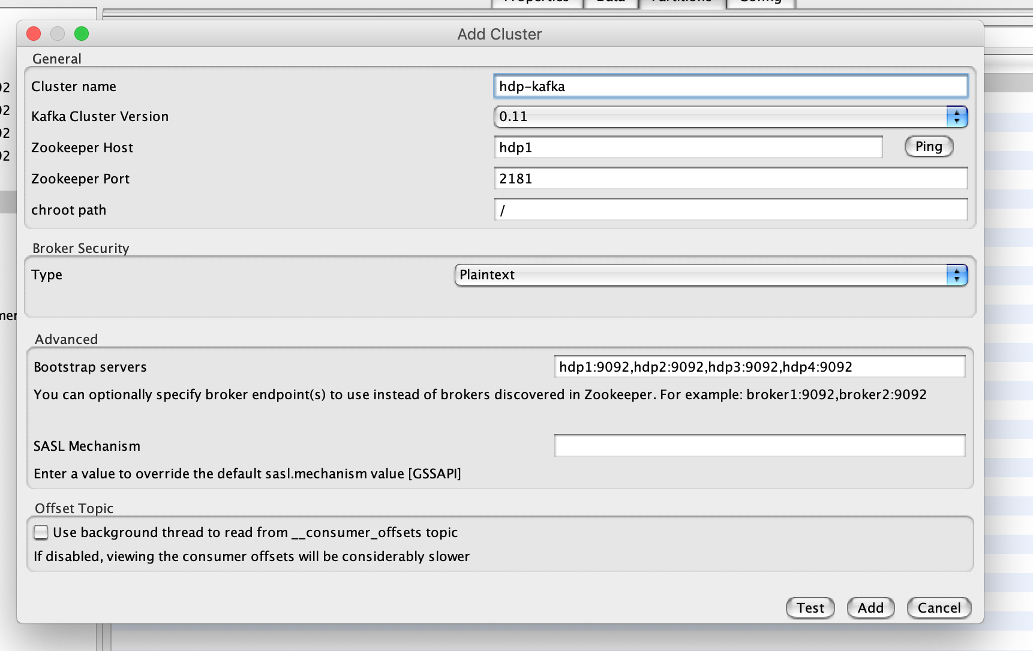Click the Add Cluster title bar

point(500,34)
